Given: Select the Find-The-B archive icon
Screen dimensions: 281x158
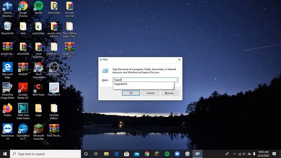Looking at the screenshot, I should (54, 130).
